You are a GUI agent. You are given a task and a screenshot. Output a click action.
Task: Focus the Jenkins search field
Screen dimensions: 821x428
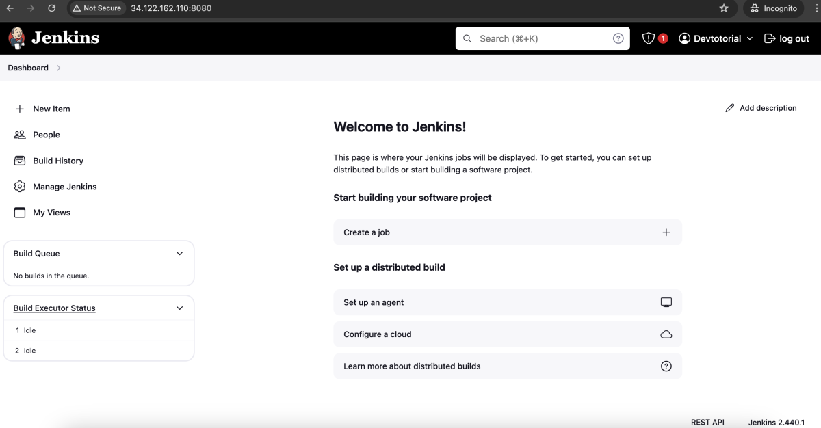coord(543,39)
